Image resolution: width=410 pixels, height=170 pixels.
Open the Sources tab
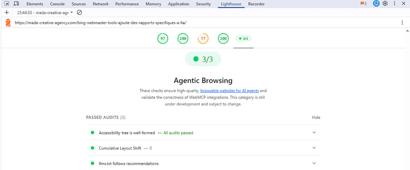click(79, 4)
